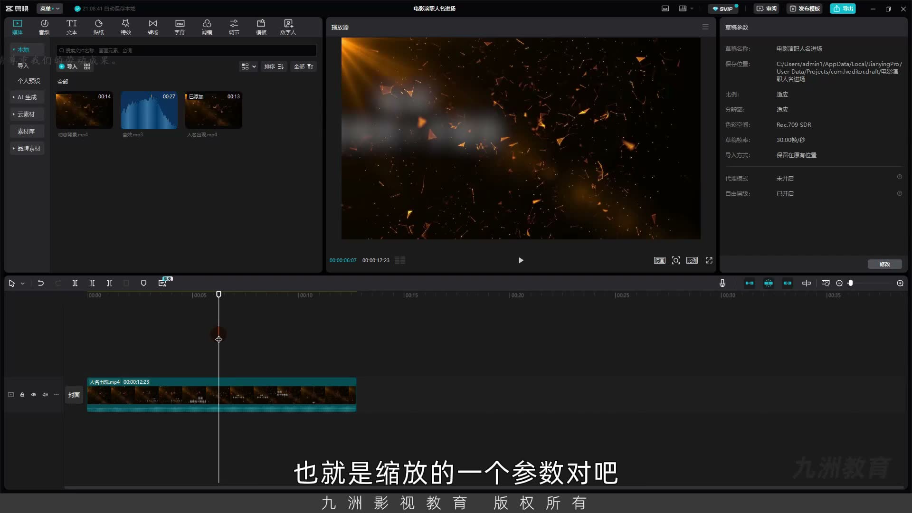Delete left of playhead split tool
Screen dimensions: 912x513
(x=92, y=283)
